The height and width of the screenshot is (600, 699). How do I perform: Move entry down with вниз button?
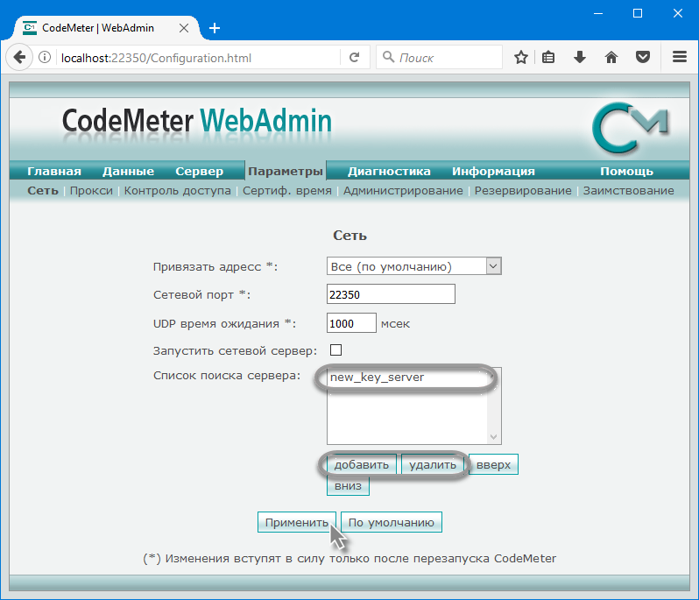point(348,485)
